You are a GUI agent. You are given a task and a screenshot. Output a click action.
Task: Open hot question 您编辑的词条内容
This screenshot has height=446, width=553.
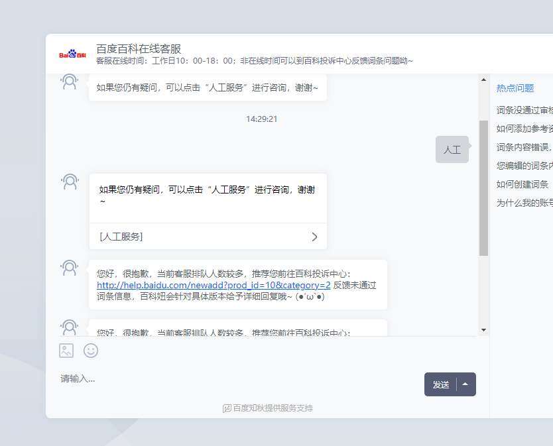524,166
